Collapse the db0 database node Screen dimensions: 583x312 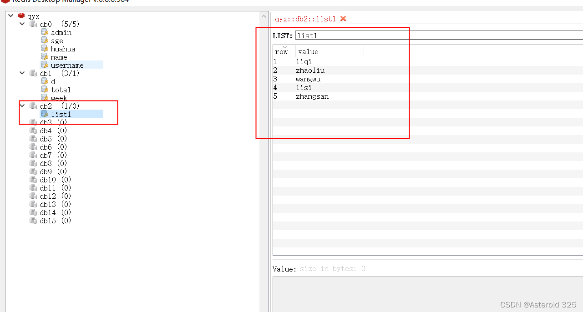22,24
